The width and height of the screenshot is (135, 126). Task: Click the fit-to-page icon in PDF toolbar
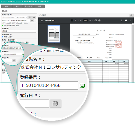coord(95,20)
